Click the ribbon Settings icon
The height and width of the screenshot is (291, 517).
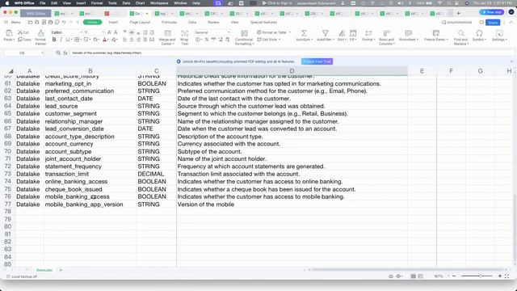click(499, 33)
